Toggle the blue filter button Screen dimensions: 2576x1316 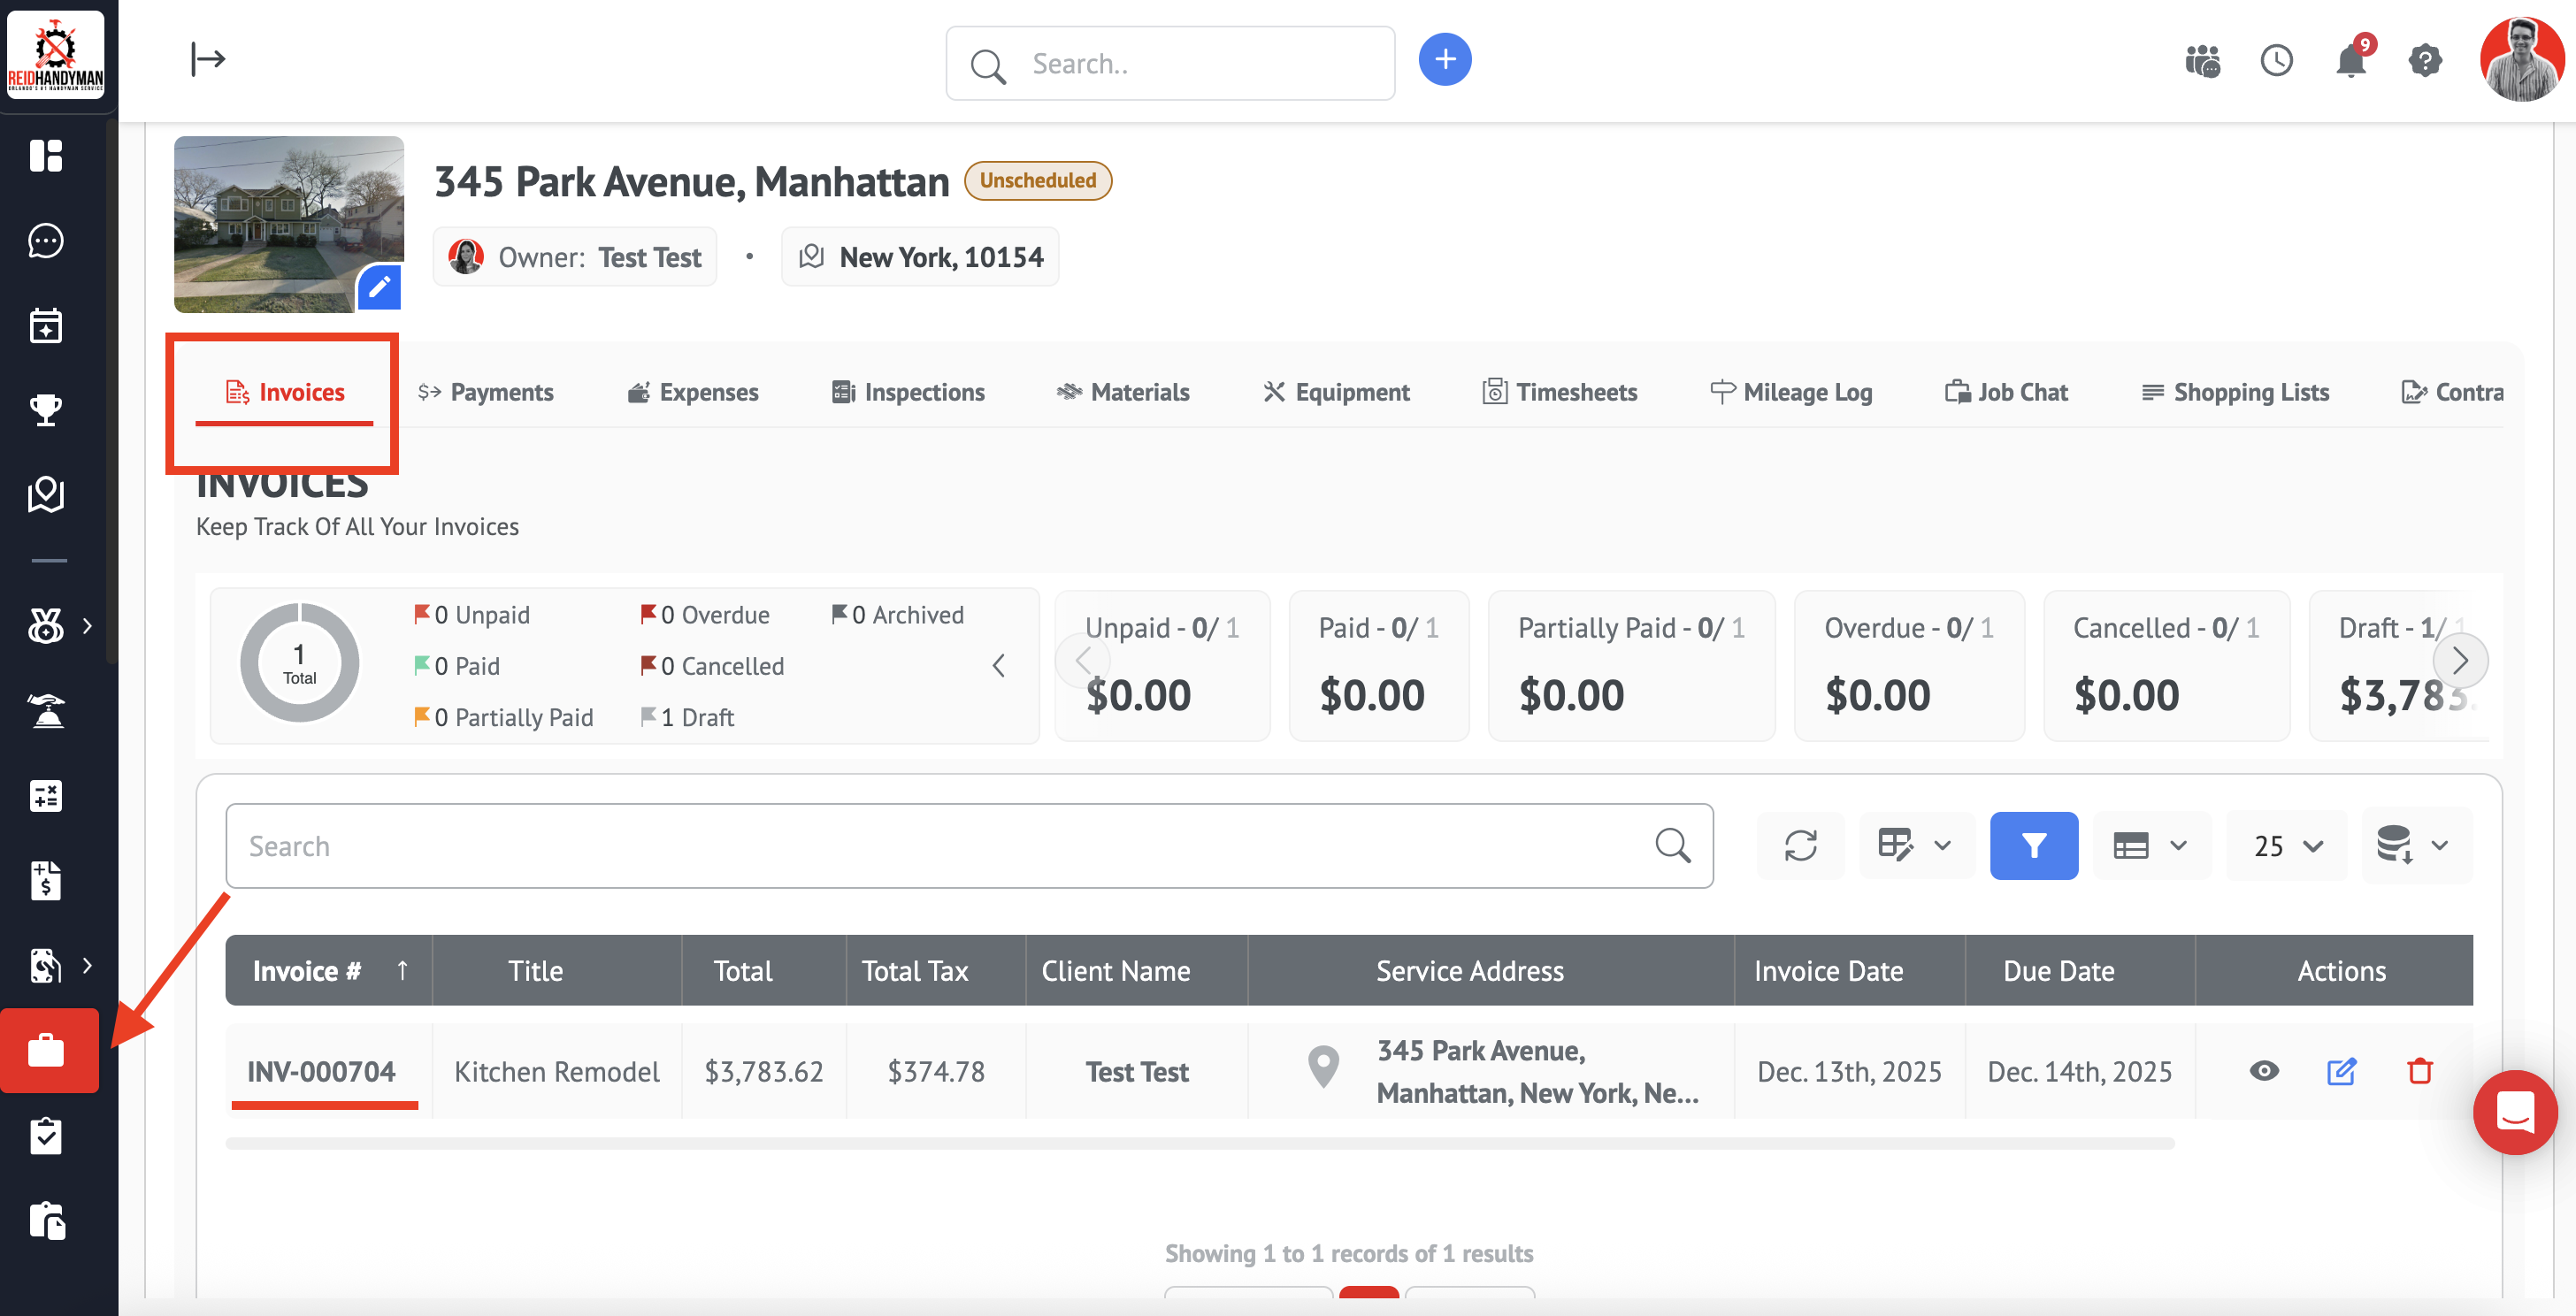click(x=2033, y=845)
